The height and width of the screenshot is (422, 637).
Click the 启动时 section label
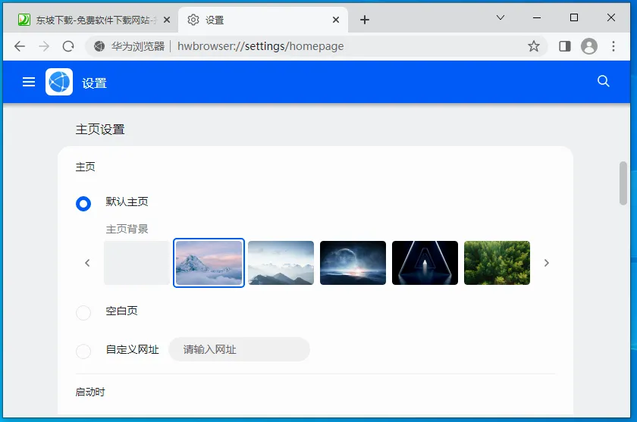tap(90, 392)
